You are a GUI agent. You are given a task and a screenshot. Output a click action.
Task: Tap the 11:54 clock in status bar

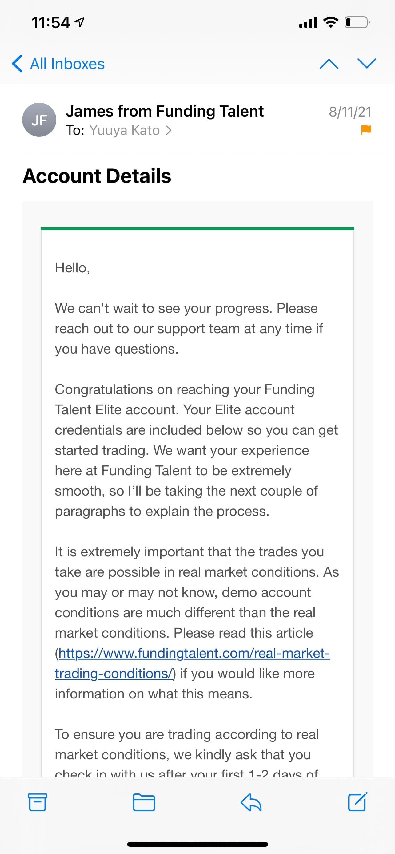tap(51, 22)
